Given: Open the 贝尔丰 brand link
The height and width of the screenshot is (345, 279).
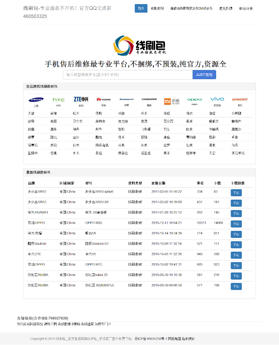Looking at the screenshot, I should (78, 121).
